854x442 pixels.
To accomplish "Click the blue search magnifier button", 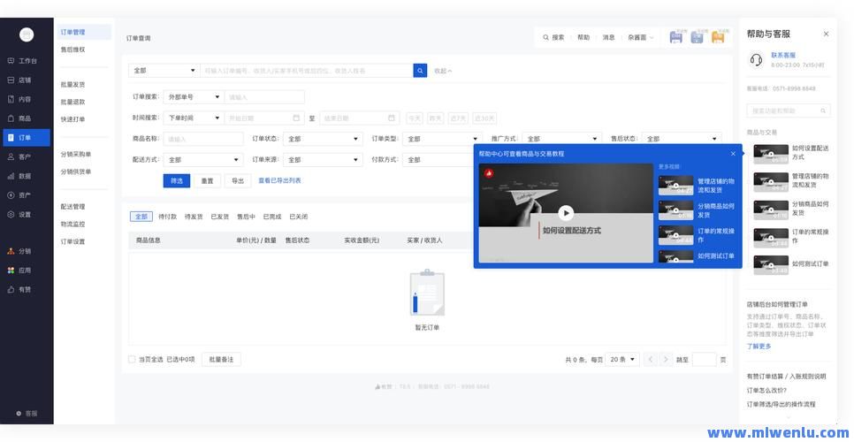I will pos(419,71).
